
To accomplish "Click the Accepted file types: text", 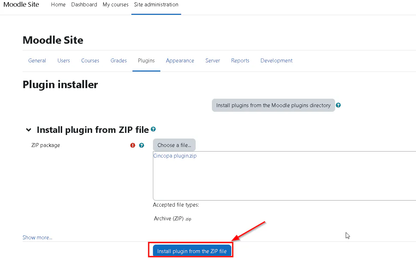I will click(x=176, y=205).
